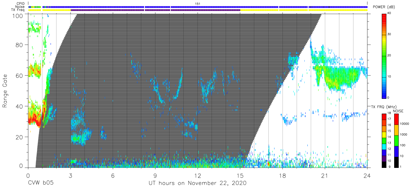413x190 pixels.
Task: Click the CVW b05 radar beam label
Action: (41, 183)
